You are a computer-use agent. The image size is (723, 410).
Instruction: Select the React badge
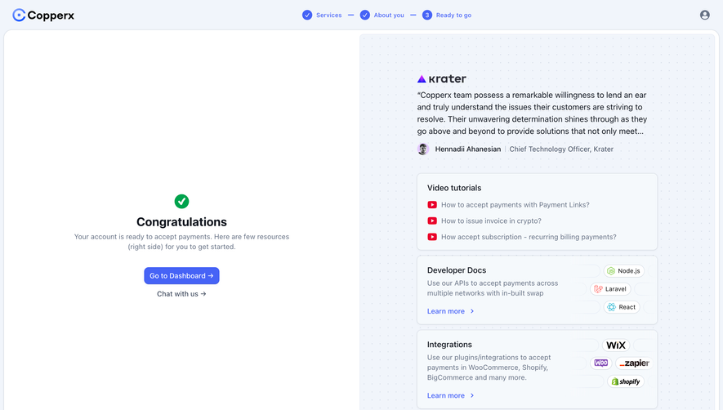pos(622,307)
